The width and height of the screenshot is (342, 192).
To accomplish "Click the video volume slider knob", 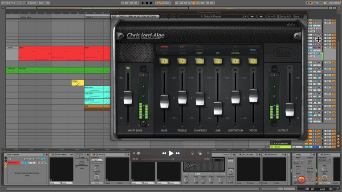I will coord(138,153).
